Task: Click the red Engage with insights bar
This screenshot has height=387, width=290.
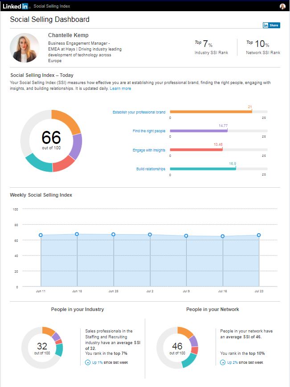Action: tap(196, 150)
